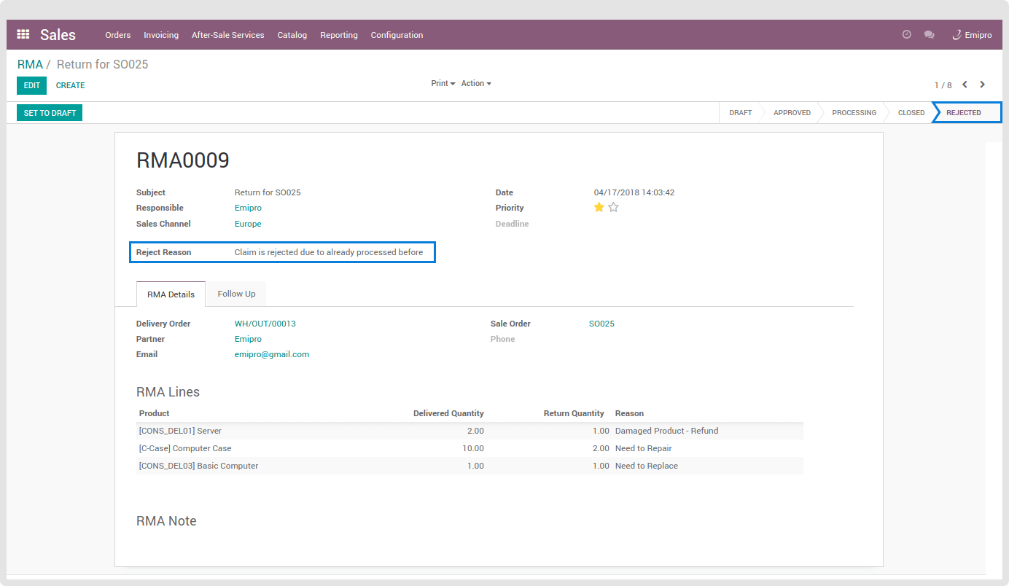Open the Invoicing menu
Viewport: 1009px width, 586px height.
pyautogui.click(x=161, y=35)
